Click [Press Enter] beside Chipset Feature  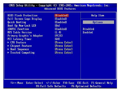64,46
